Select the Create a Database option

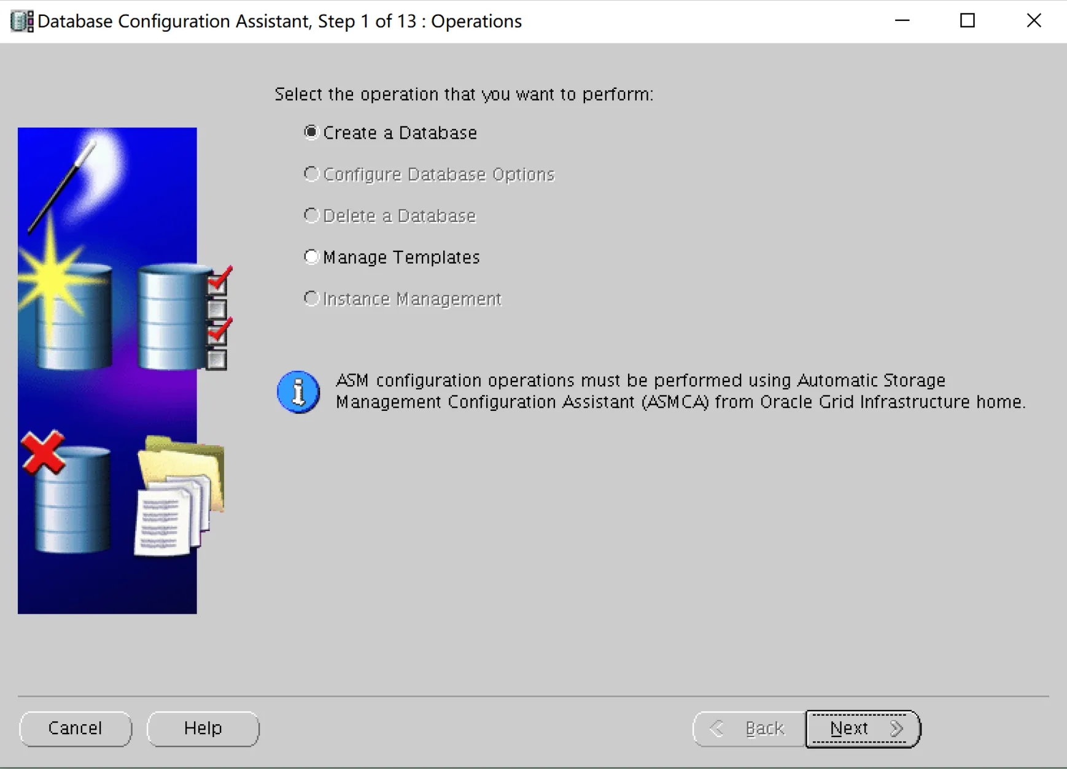pos(312,132)
